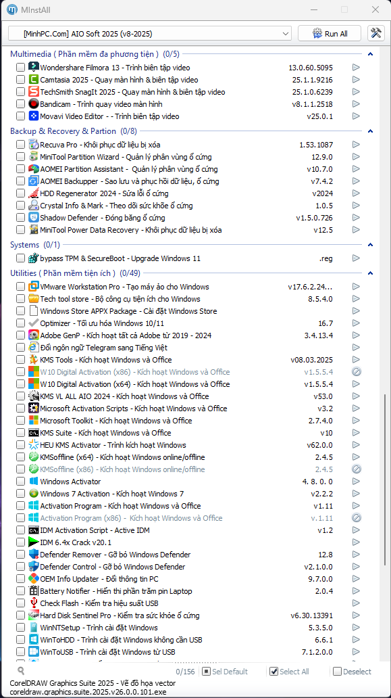This screenshot has height=698, width=391.
Task: Click play arrow for Hard Disk Sentinel Pro
Action: (x=356, y=615)
